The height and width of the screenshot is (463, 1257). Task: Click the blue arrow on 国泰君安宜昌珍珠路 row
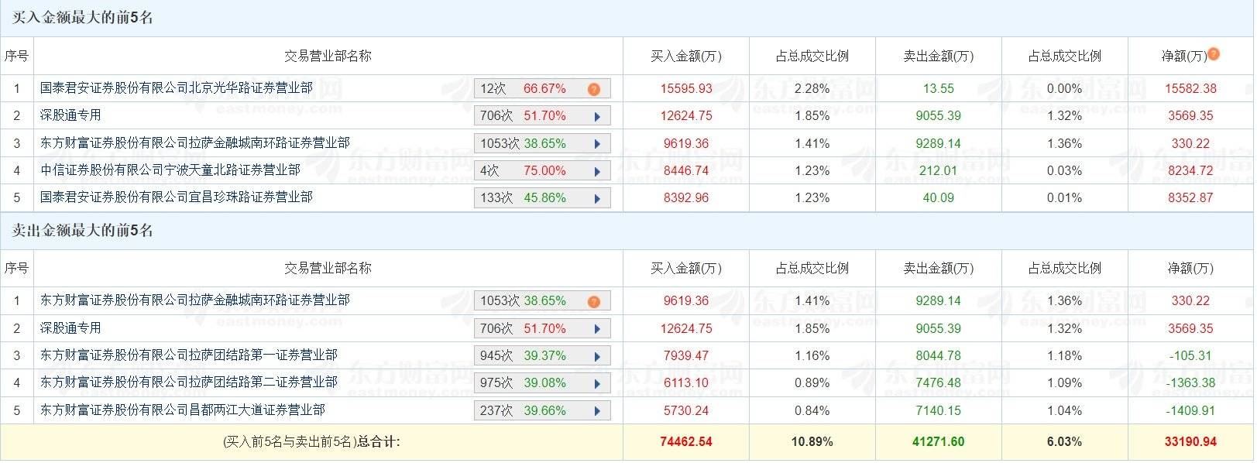click(x=596, y=197)
